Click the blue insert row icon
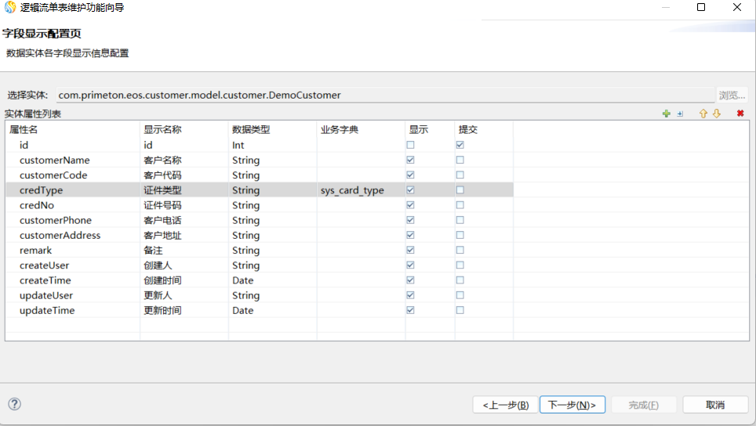Screen dimensions: 756x426 680,114
